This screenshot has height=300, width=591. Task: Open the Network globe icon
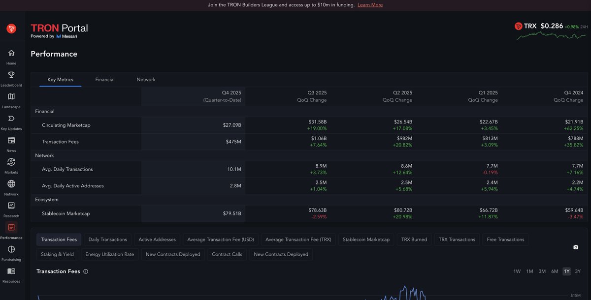pos(11,184)
